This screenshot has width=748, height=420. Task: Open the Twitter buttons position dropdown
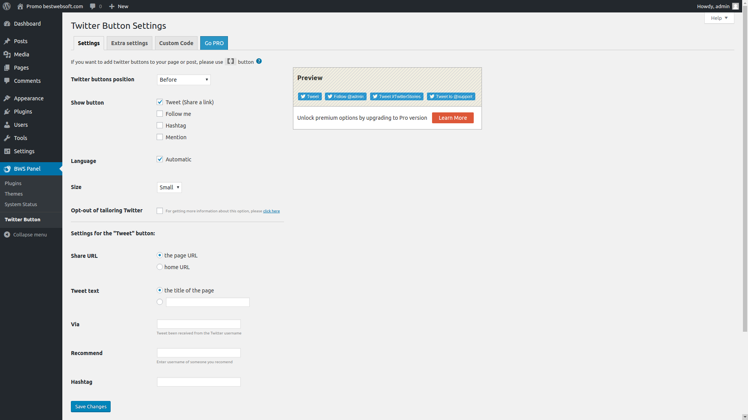pos(184,80)
